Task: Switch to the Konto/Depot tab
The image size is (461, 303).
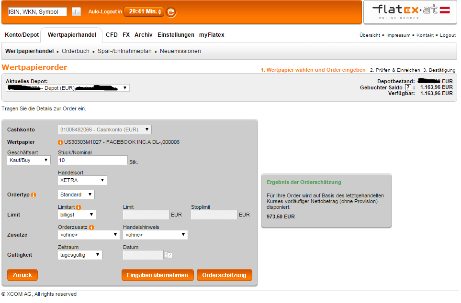Action: (22, 35)
